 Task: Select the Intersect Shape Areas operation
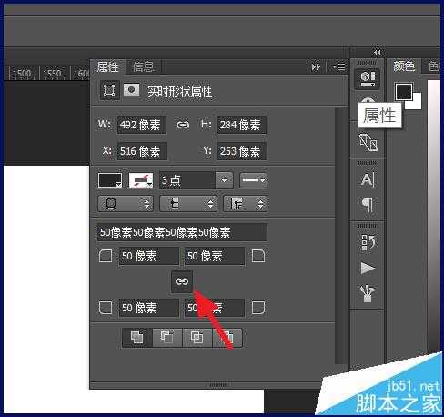coord(197,337)
